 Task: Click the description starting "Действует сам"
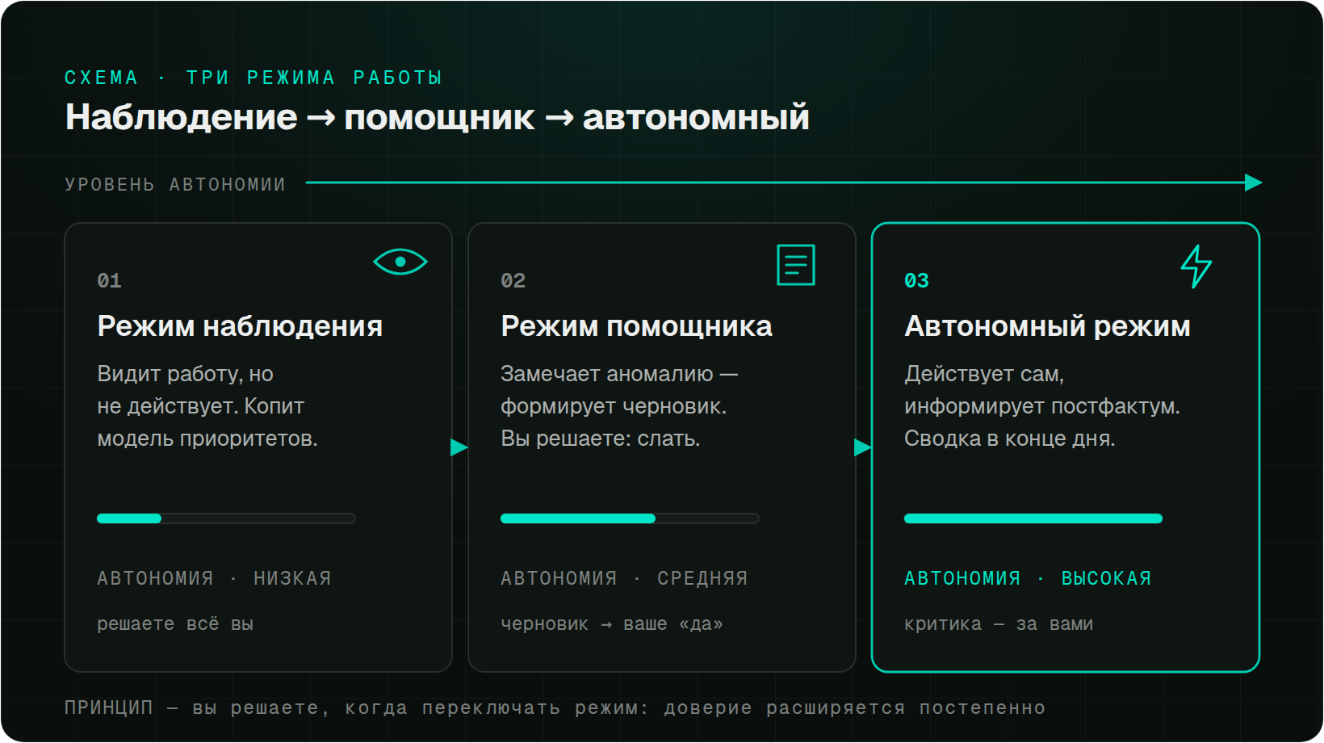[1042, 406]
